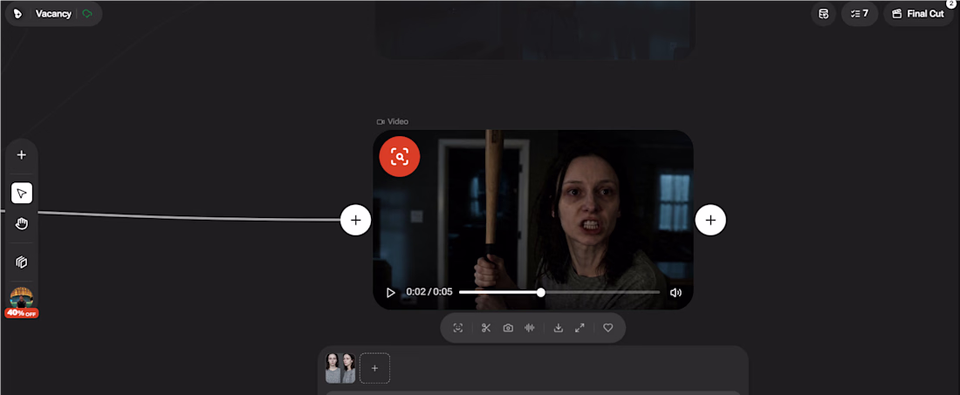Viewport: 960px width, 395px height.
Task: Open the credits database icon
Action: pyautogui.click(x=824, y=13)
